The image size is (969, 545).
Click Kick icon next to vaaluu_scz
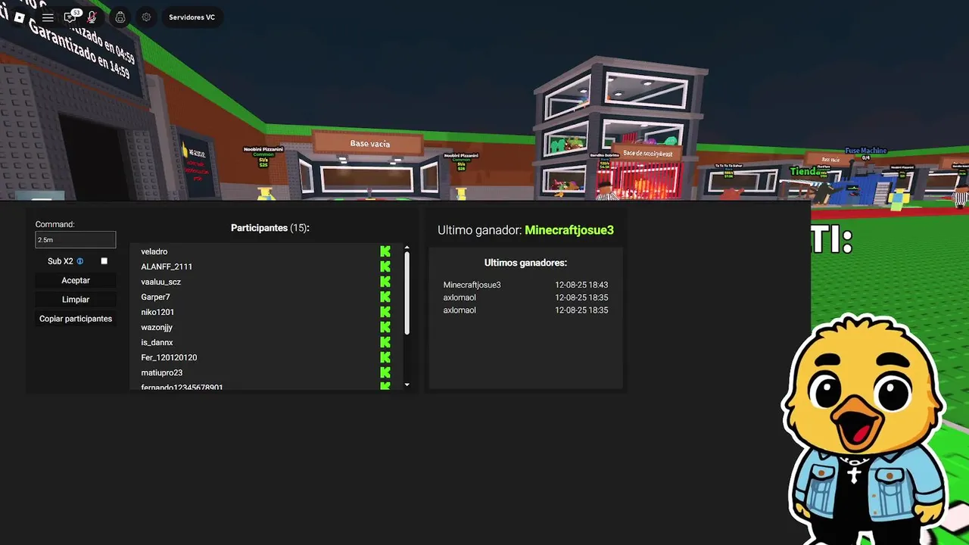click(385, 282)
